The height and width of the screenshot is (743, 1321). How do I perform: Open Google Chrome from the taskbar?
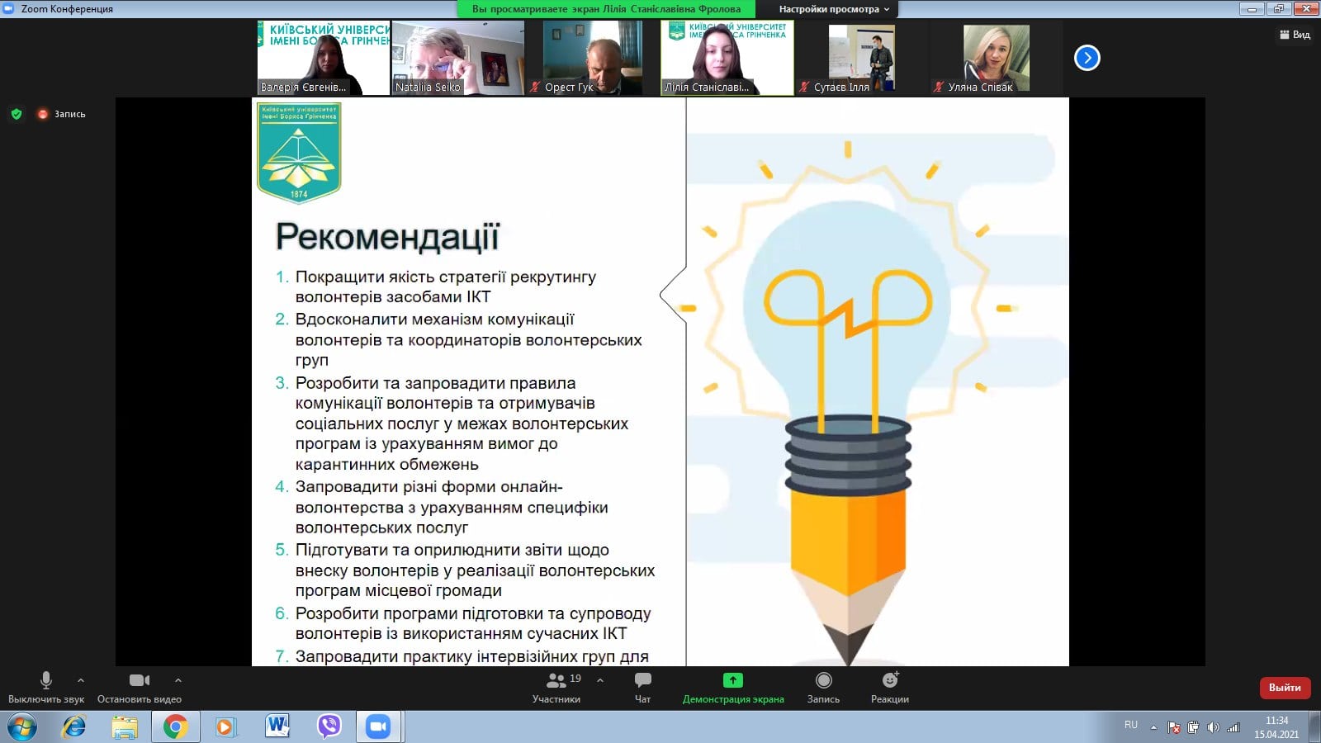(x=175, y=726)
